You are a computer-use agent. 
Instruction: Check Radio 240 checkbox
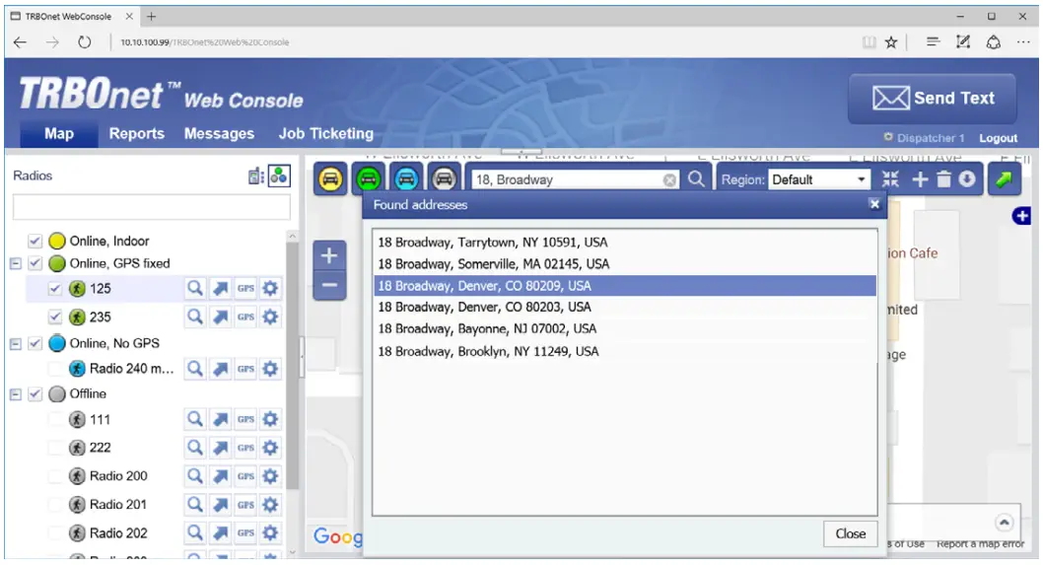pyautogui.click(x=54, y=369)
